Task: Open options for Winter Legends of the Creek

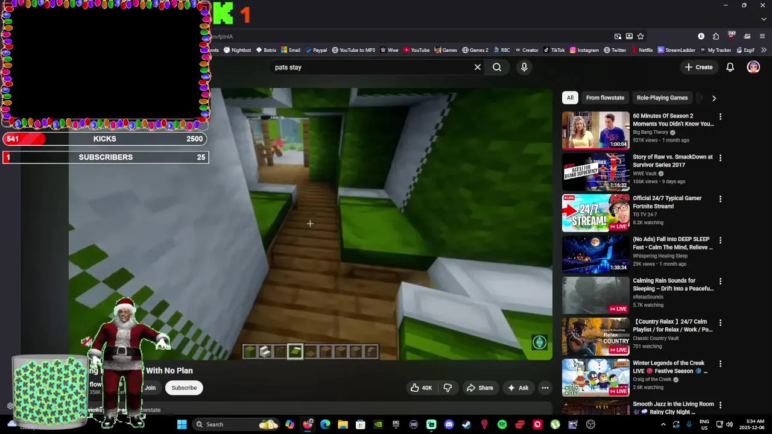Action: (x=720, y=364)
